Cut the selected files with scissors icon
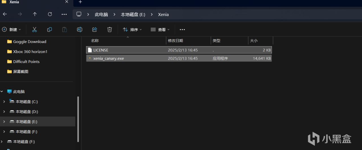 click(x=35, y=29)
